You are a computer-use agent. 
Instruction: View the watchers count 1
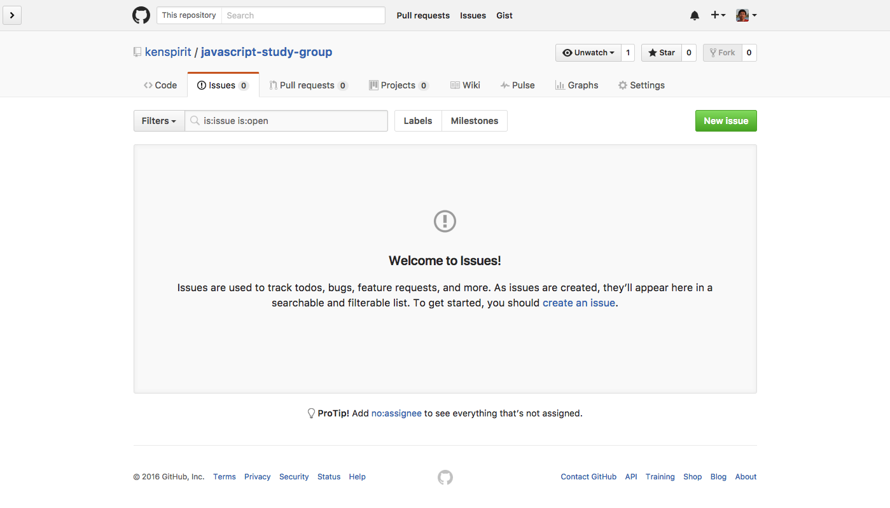628,53
